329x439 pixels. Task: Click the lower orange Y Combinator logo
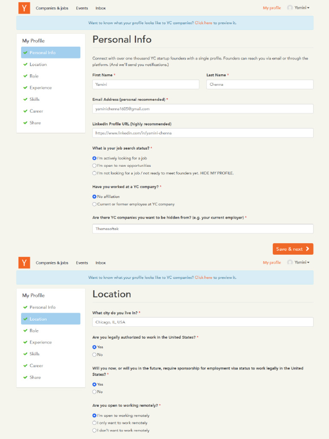point(24,263)
